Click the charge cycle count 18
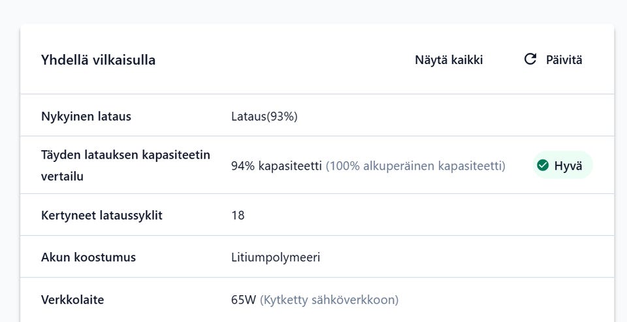 pyautogui.click(x=238, y=215)
